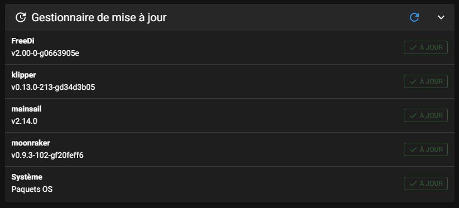Screen dimensions: 459x208
Task: Click the klipper component name
Action: tap(24, 75)
